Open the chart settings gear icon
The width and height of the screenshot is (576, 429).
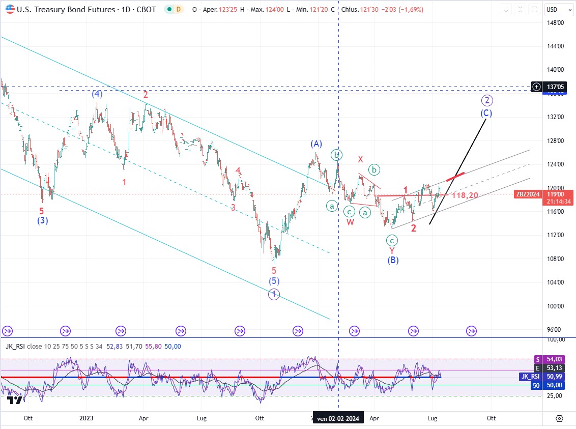click(x=559, y=418)
